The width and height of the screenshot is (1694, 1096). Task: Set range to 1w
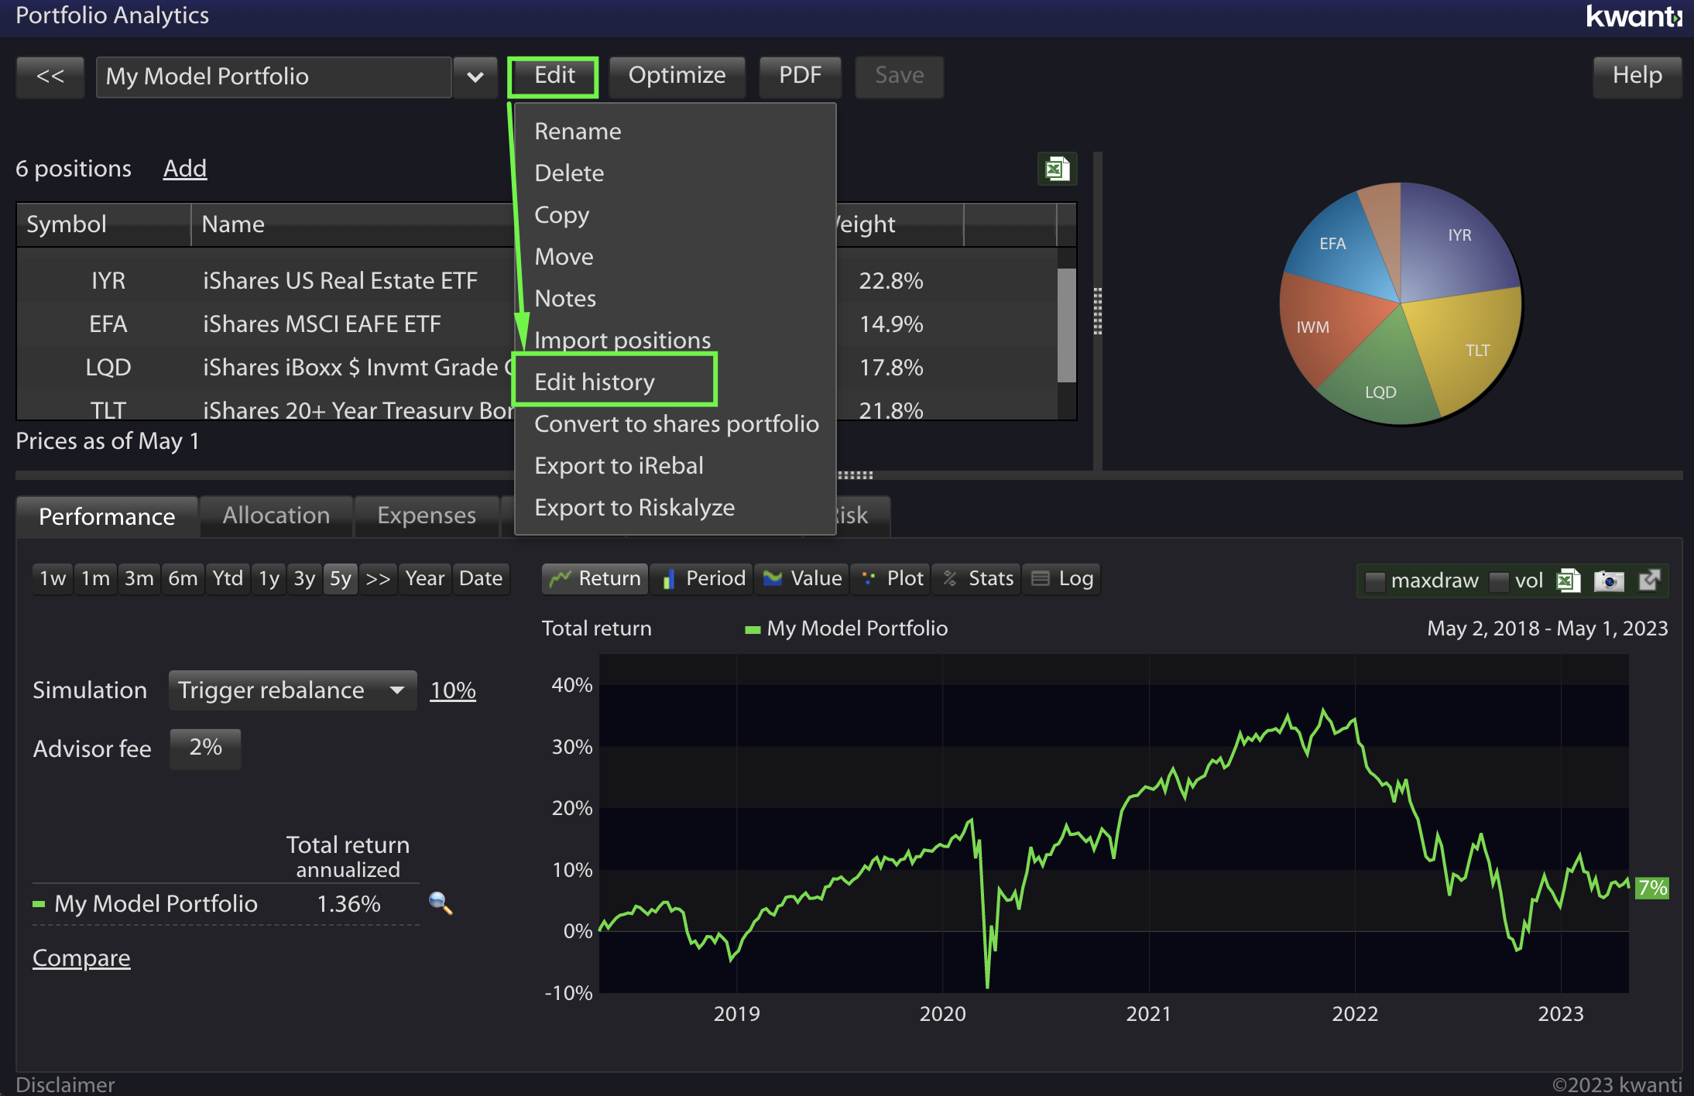pyautogui.click(x=53, y=578)
